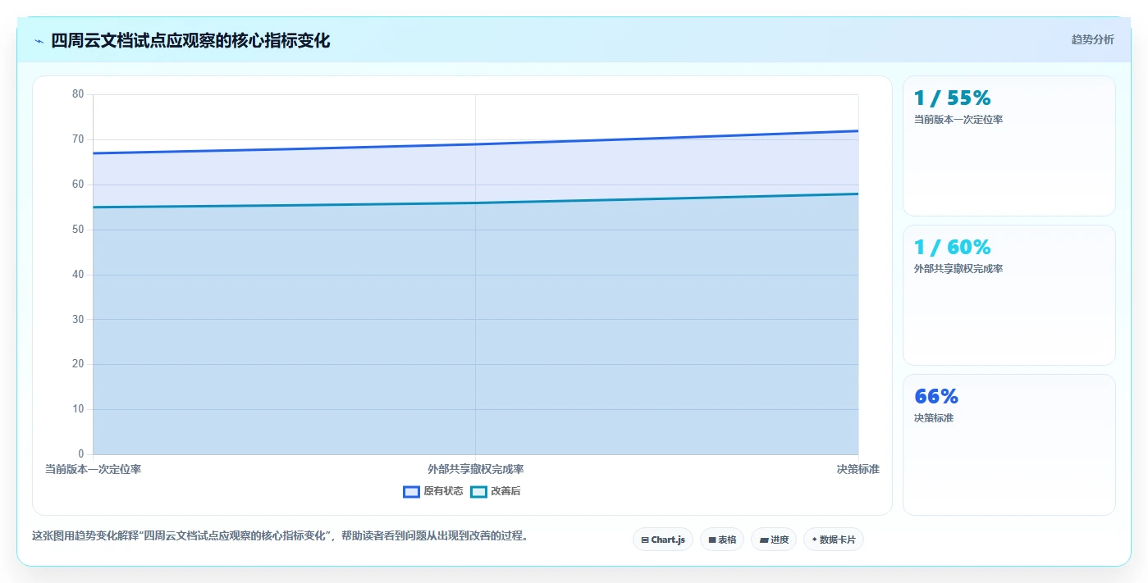Click the y-axis value 40
1148x583 pixels.
[x=78, y=275]
